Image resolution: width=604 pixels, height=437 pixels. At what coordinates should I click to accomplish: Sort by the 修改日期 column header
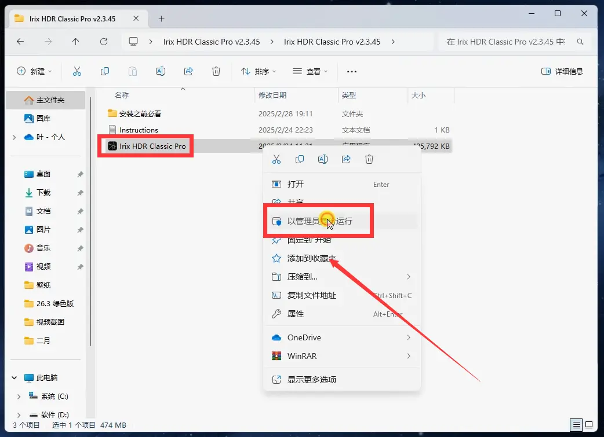pos(272,95)
